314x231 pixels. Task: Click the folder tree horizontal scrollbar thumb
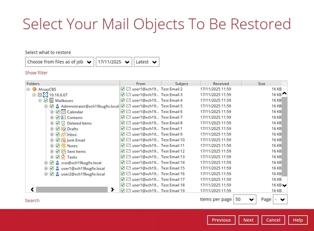coord(72,189)
